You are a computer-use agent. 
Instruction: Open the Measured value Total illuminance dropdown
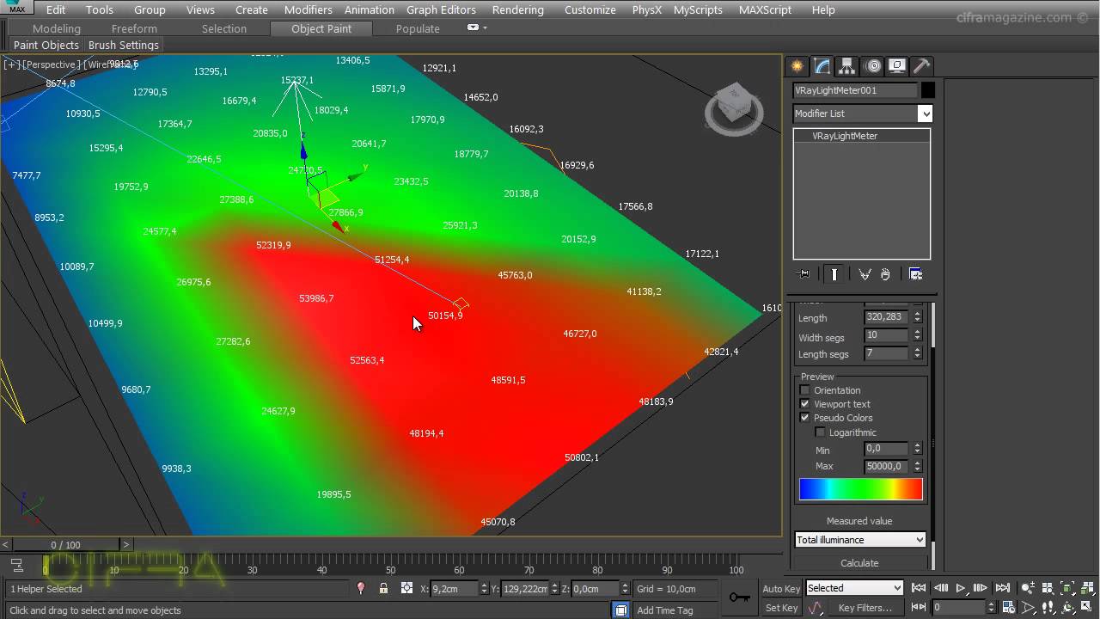(x=860, y=540)
